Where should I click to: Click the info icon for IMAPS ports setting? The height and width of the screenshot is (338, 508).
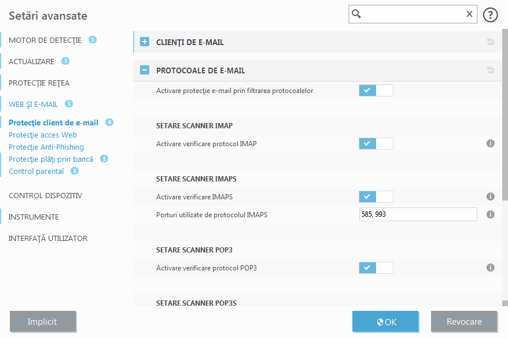click(x=490, y=214)
